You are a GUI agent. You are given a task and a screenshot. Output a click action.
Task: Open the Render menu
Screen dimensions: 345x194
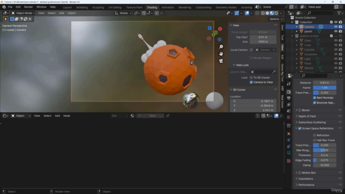29,7
